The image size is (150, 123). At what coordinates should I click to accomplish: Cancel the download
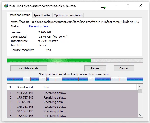point(124,68)
